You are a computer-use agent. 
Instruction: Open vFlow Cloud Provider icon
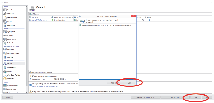coord(5,75)
